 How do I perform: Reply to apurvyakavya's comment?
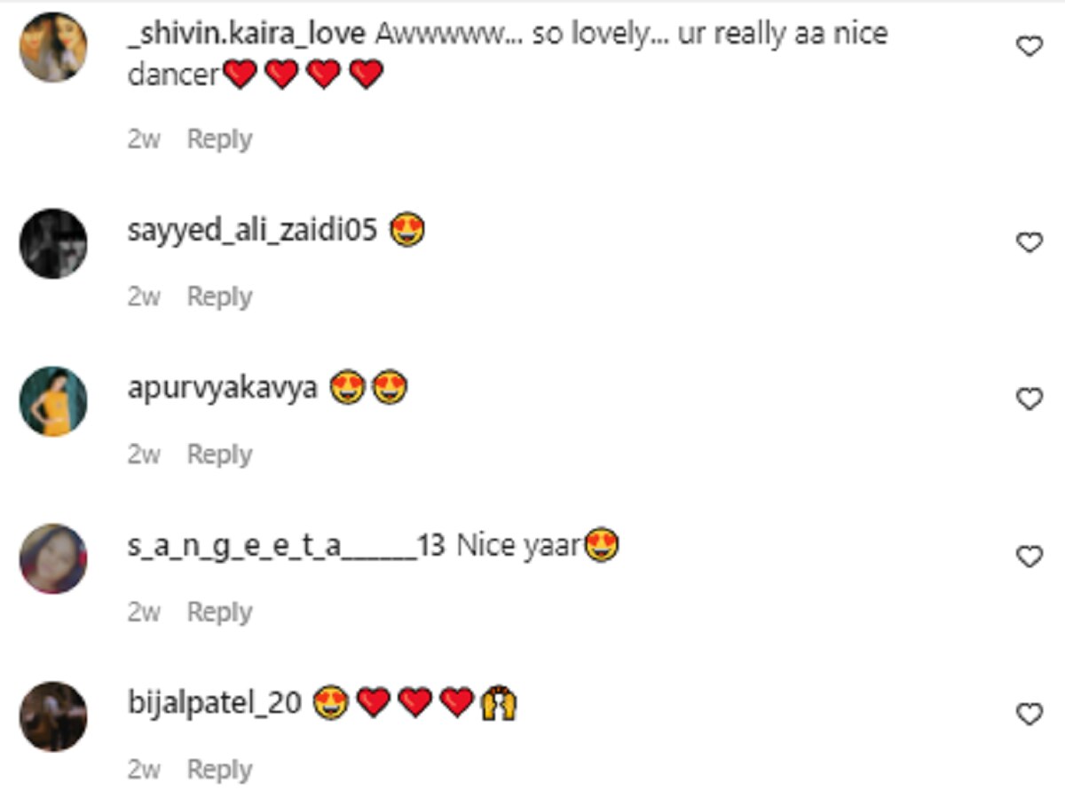[x=219, y=454]
